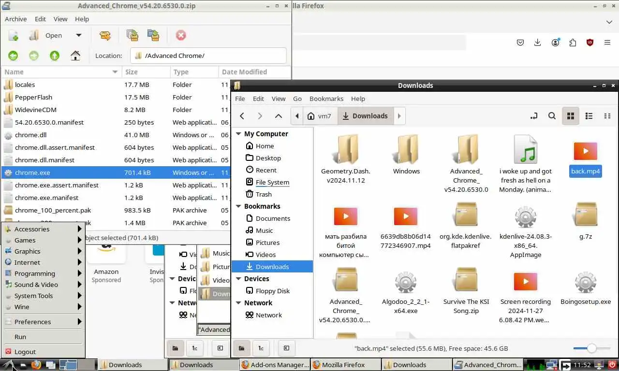The width and height of the screenshot is (619, 371).
Task: Switch to Advanced_Chrom... taskbar window
Action: pyautogui.click(x=488, y=365)
